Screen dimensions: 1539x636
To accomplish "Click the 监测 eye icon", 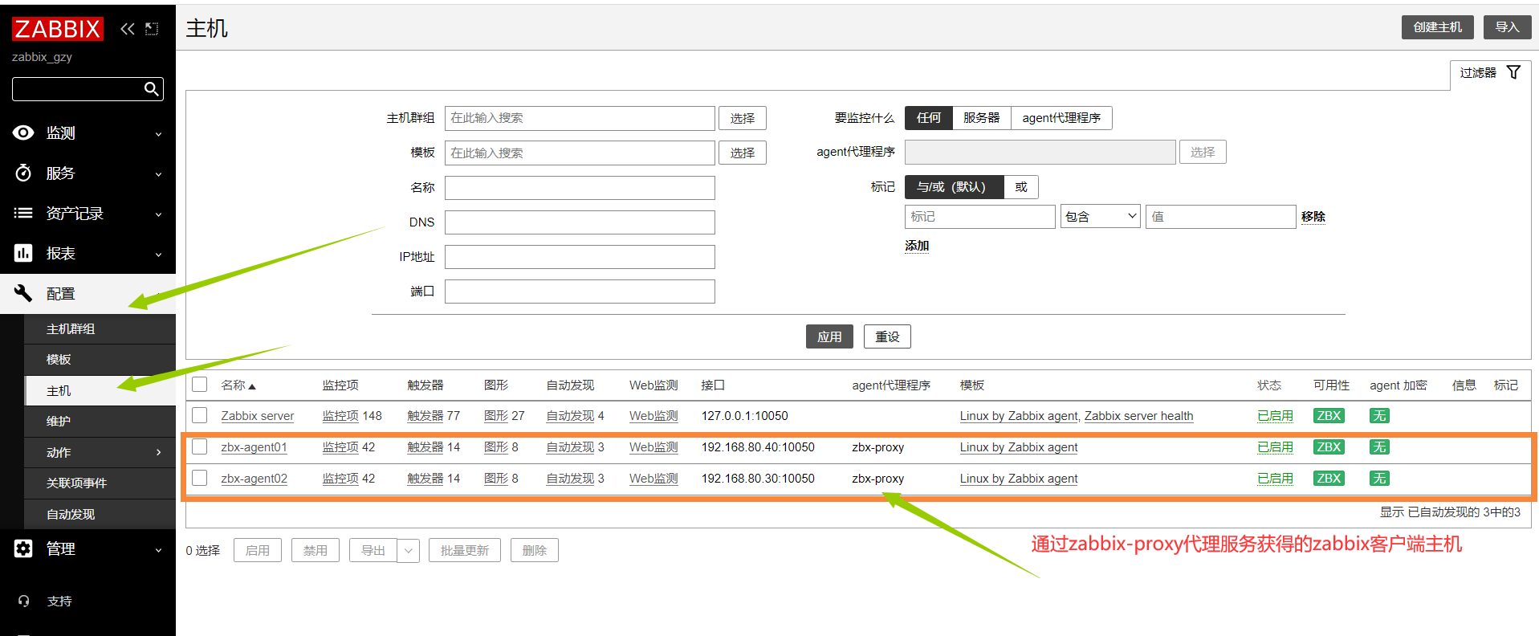I will pyautogui.click(x=23, y=132).
